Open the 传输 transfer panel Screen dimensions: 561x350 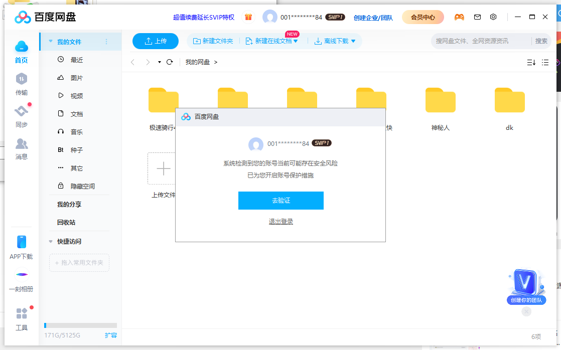pos(22,79)
